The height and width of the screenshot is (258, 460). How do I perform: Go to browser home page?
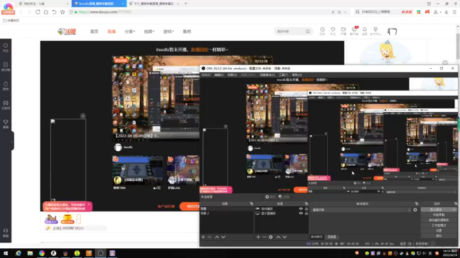[46, 12]
